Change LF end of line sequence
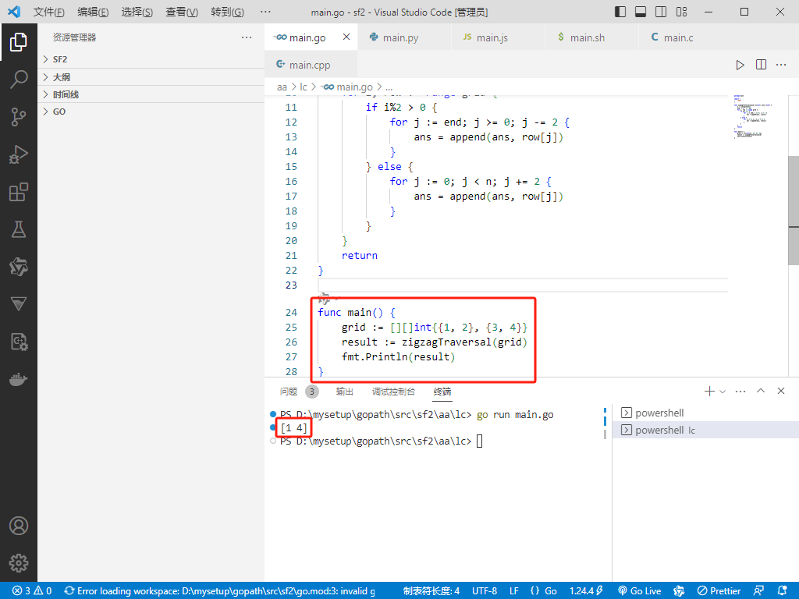This screenshot has height=599, width=799. [514, 591]
